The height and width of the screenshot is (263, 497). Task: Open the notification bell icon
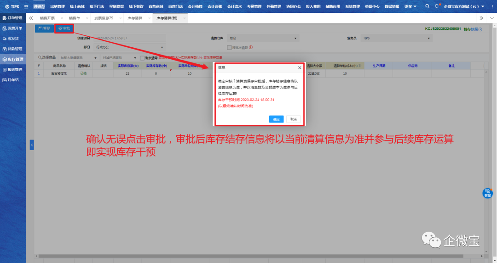(x=437, y=6)
